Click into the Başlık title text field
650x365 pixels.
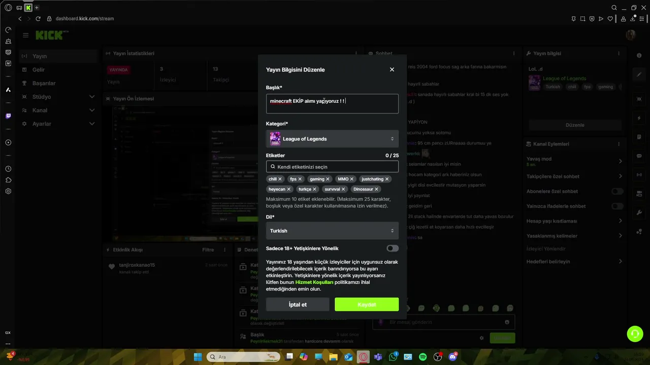tap(332, 103)
